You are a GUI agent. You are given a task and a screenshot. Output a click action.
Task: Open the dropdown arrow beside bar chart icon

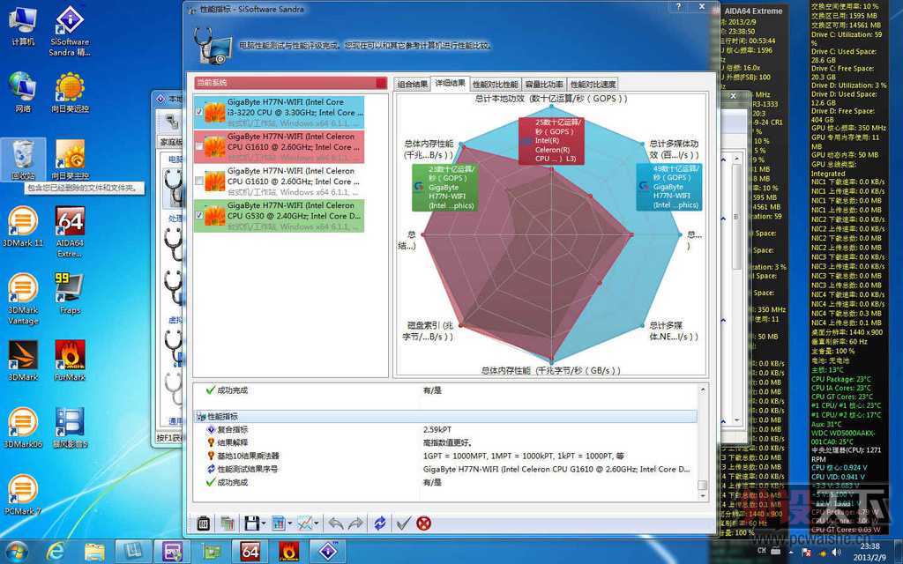point(289,523)
